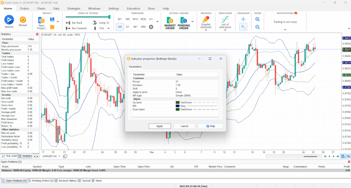Open the Orders ribbon tab

click(x=24, y=9)
